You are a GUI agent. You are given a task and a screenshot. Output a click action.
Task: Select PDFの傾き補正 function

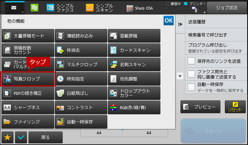28,93
